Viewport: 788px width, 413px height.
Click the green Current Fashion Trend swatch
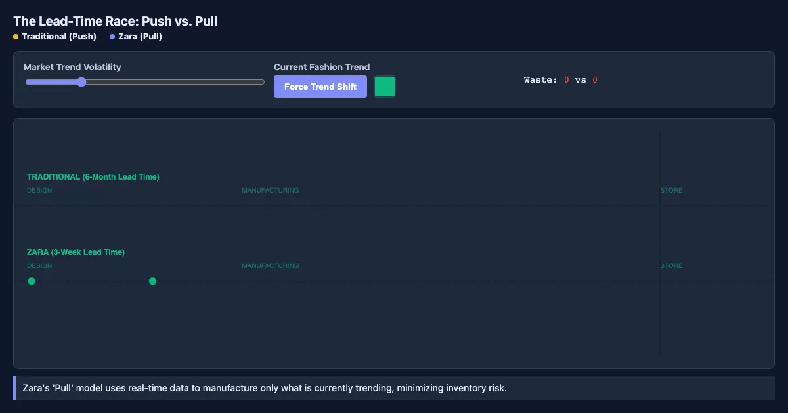coord(385,87)
